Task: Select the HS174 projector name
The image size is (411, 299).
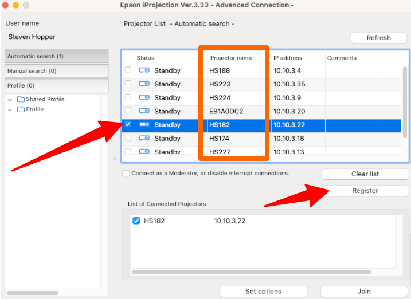Action: pos(219,138)
